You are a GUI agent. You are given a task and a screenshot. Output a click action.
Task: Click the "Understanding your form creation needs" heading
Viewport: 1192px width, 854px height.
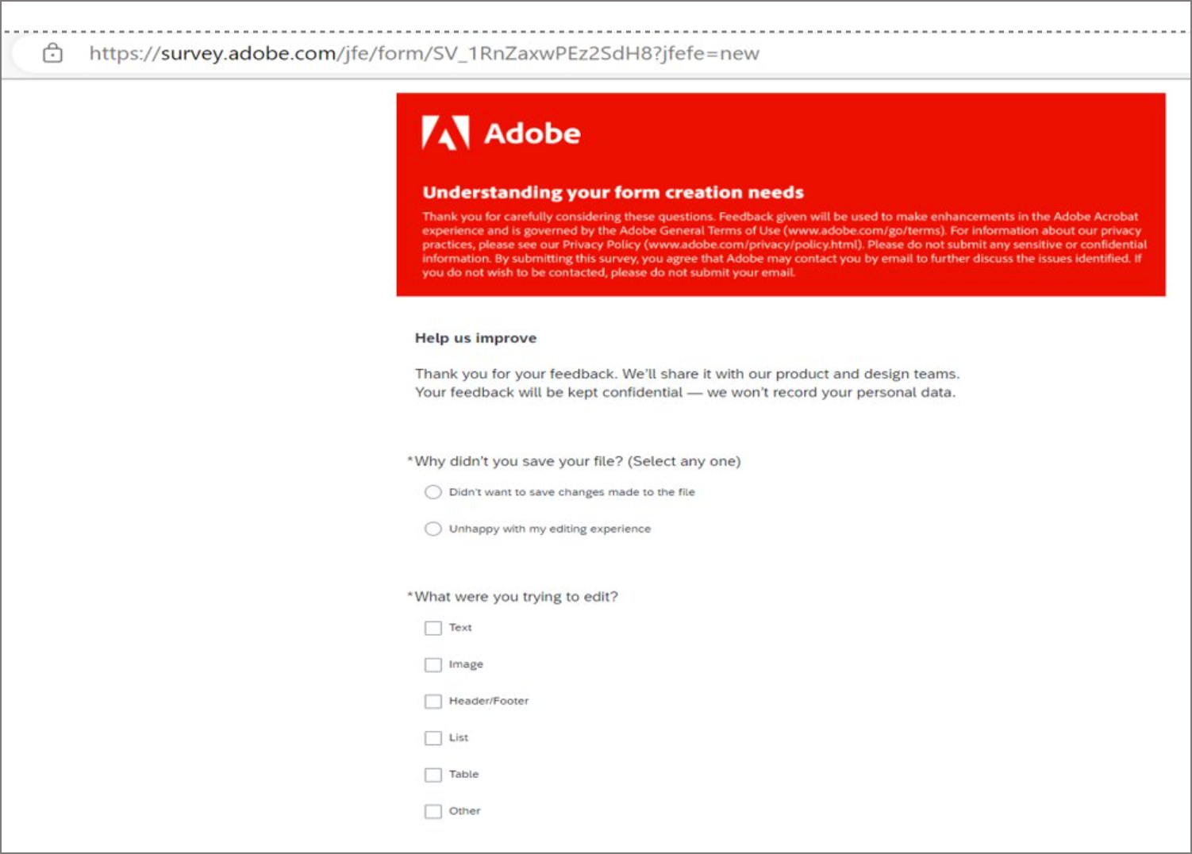tap(613, 192)
